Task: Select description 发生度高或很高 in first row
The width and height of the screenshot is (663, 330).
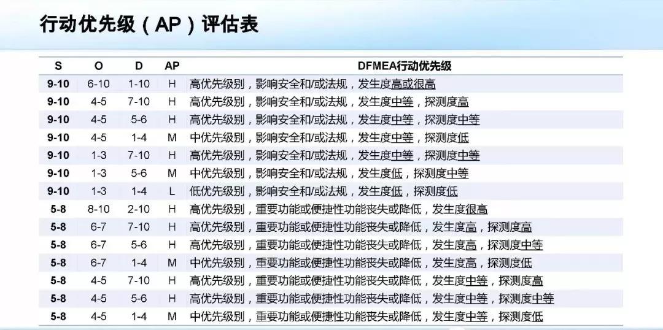Action: coord(397,84)
